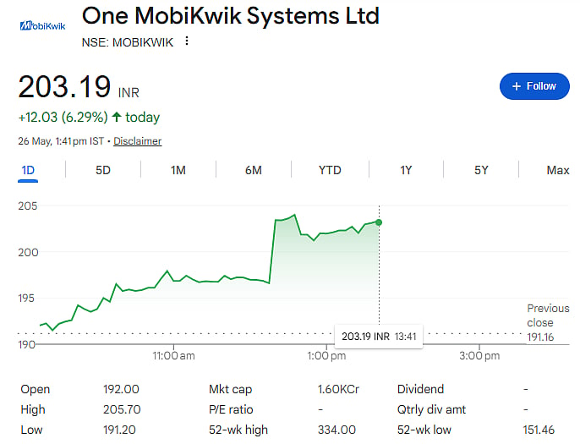Click the 52-wk high value 334.00
The image size is (580, 444).
point(337,430)
